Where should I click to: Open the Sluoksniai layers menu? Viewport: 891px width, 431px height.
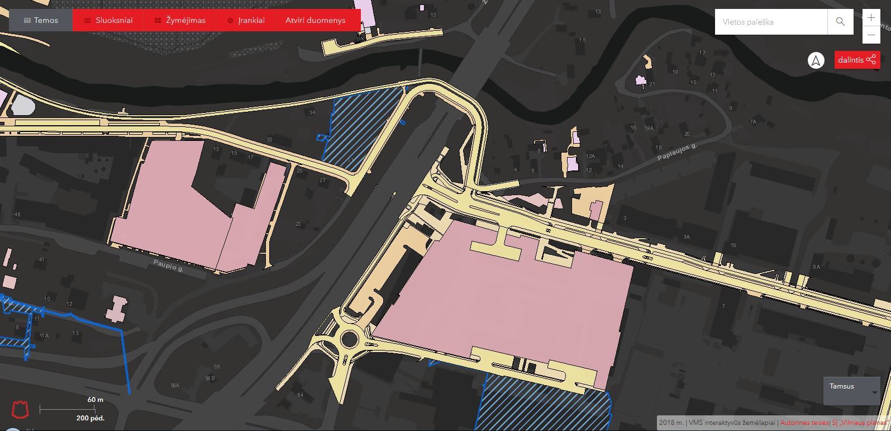pos(108,21)
